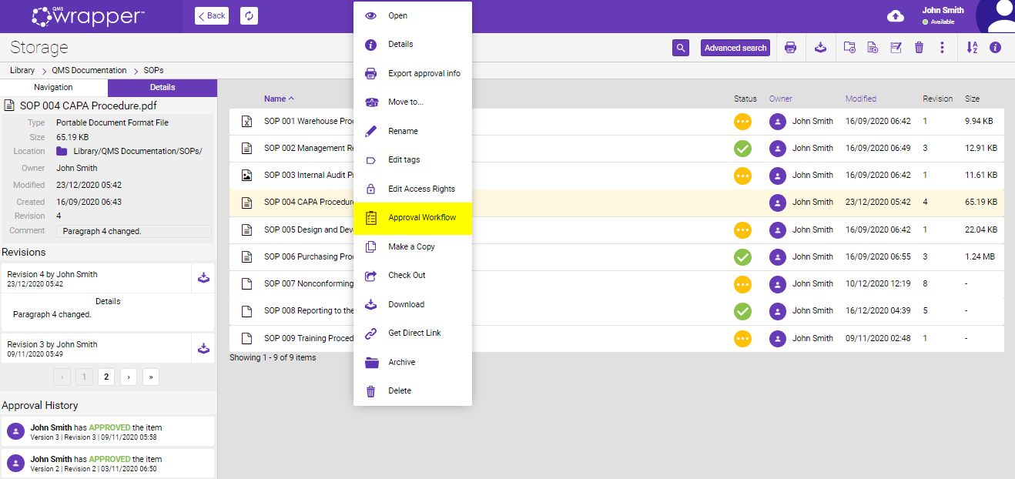Select Edit Access Rights menu entry

[x=421, y=189]
